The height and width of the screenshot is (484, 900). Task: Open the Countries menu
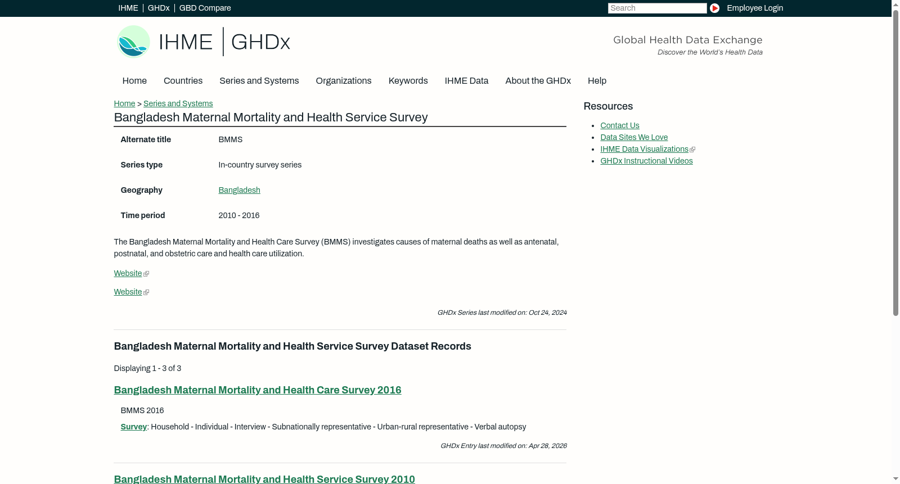(x=183, y=81)
